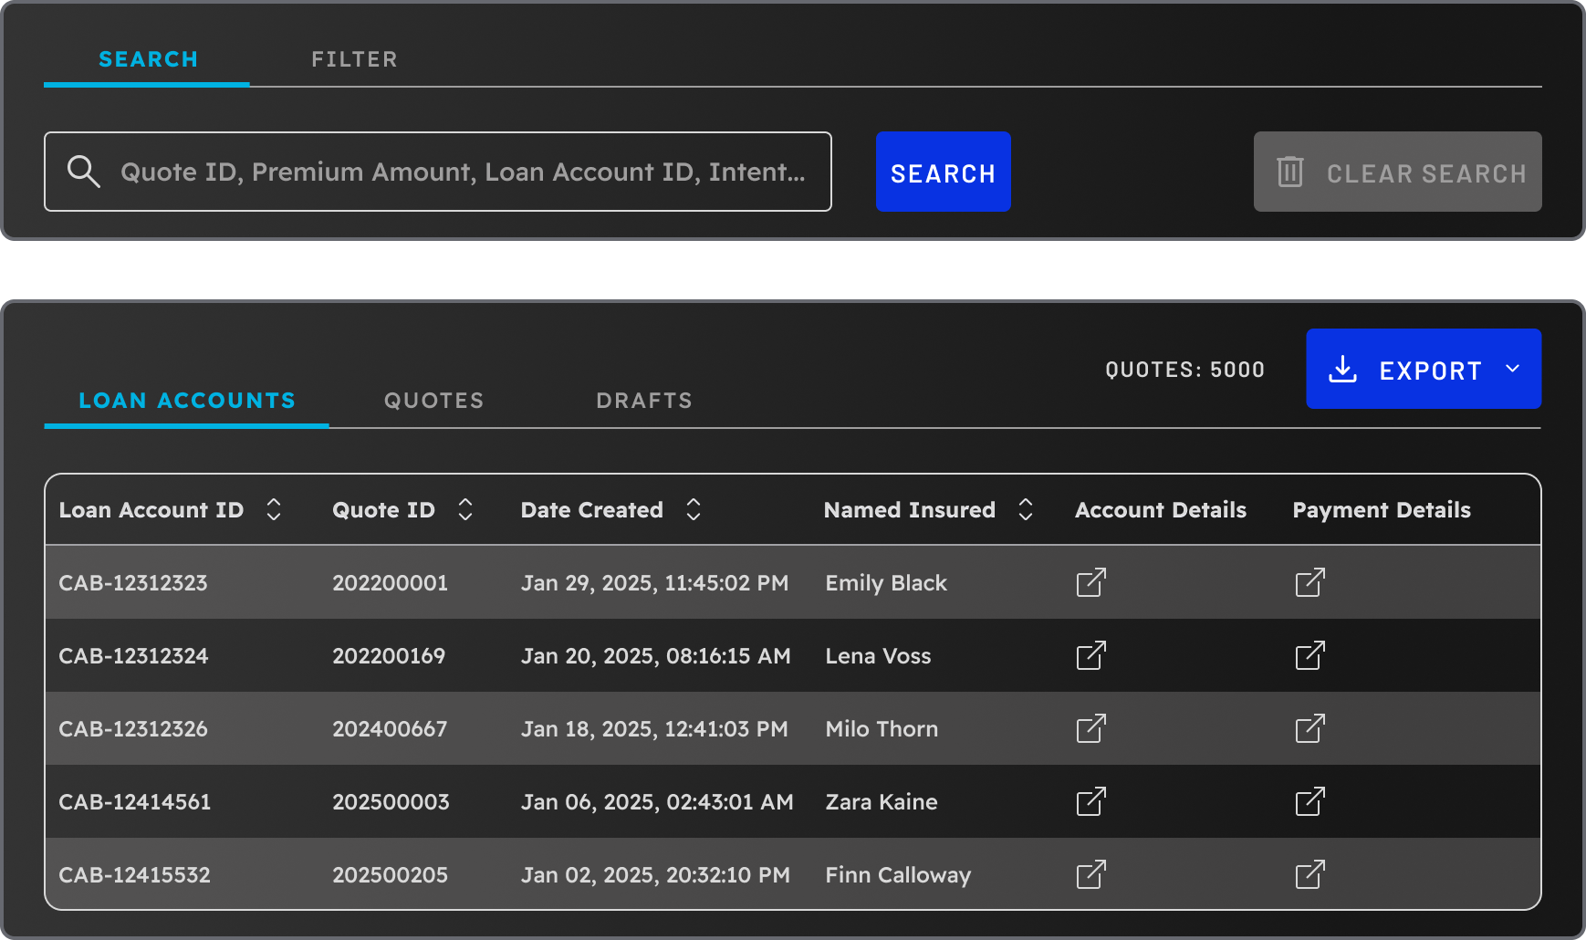Screen dimensions: 1586x940
Task: Switch to the Quotes tab
Action: click(433, 400)
